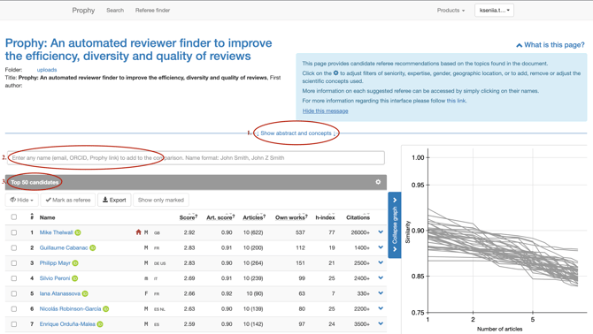Click Hide this message link
This screenshot has height=334, width=593.
(325, 111)
